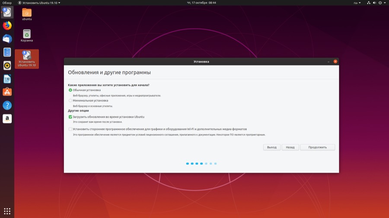
Task: Click the Назад button
Action: point(290,147)
